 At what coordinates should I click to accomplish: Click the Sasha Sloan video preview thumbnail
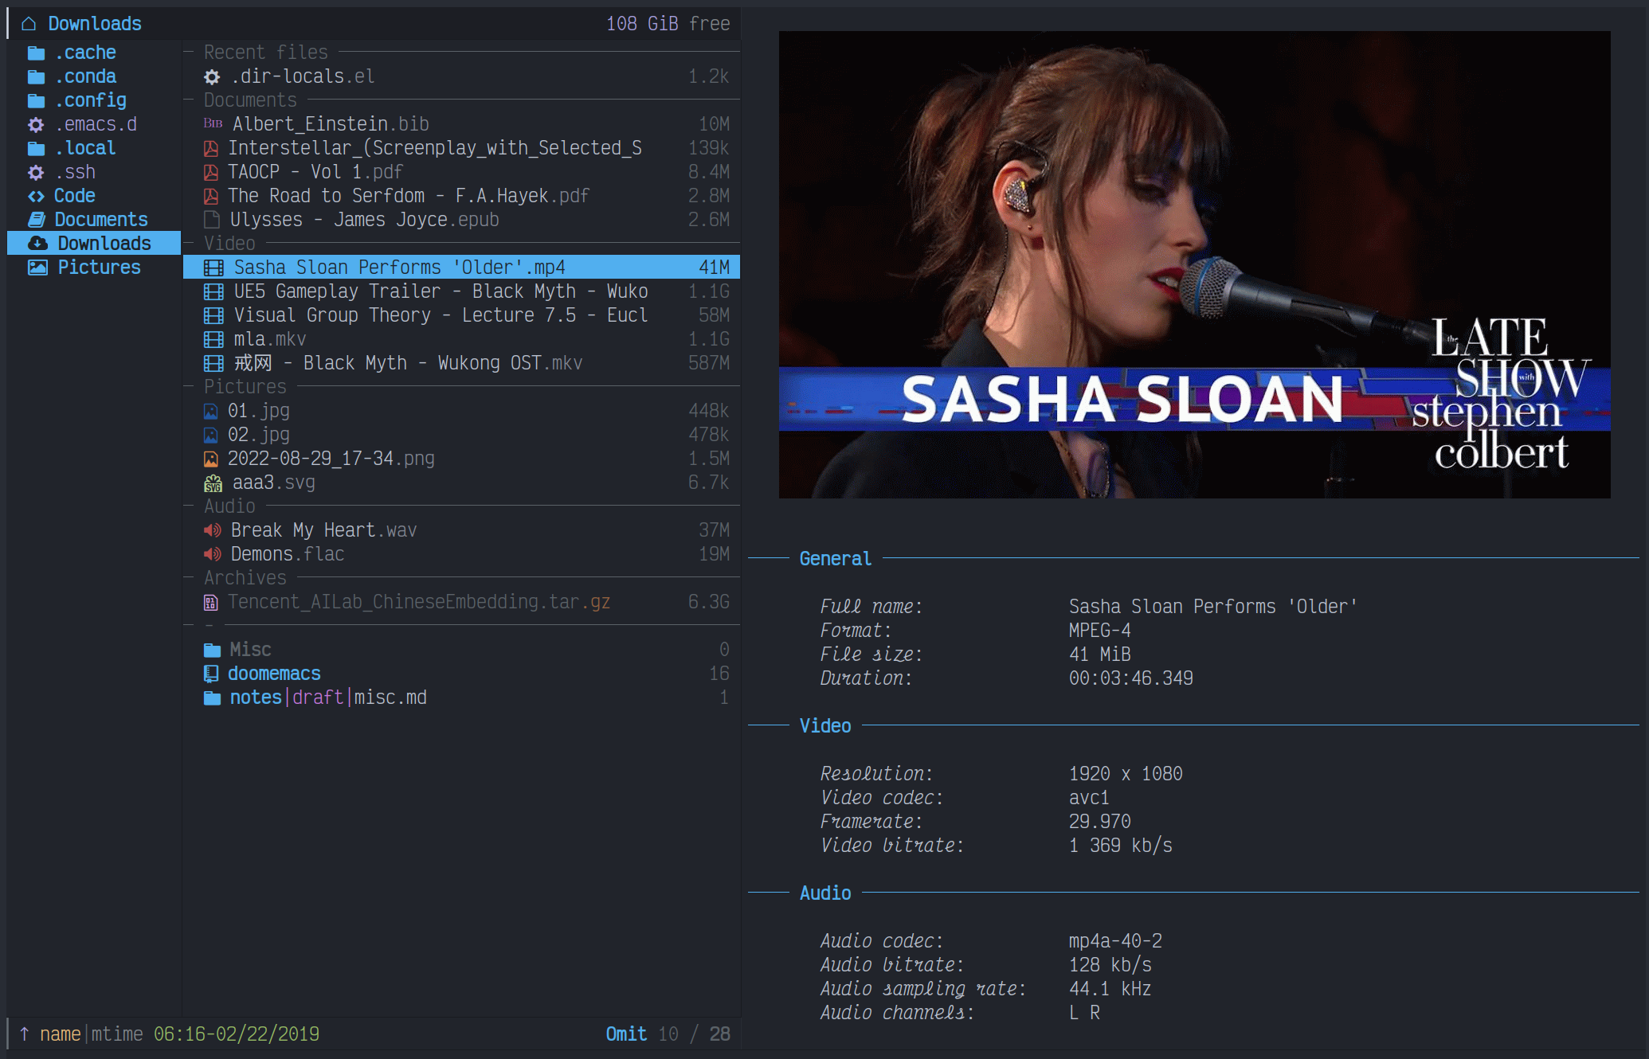tap(1193, 264)
